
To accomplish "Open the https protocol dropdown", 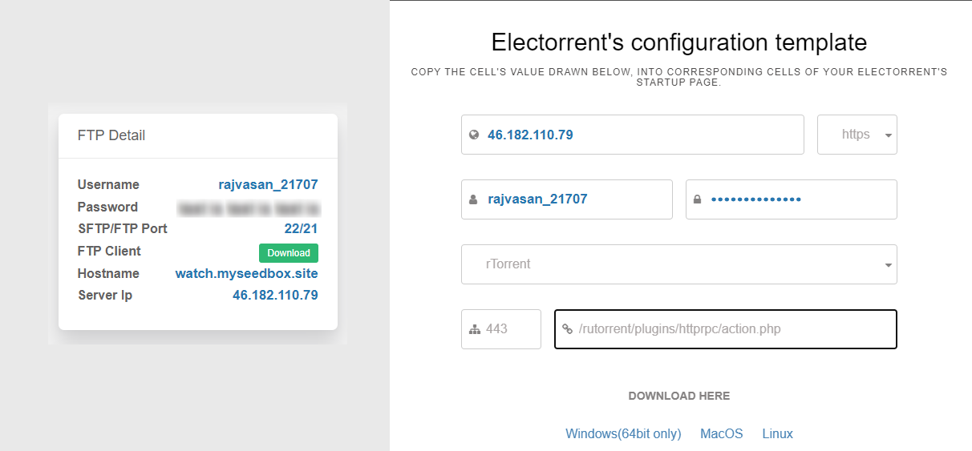I will point(856,135).
